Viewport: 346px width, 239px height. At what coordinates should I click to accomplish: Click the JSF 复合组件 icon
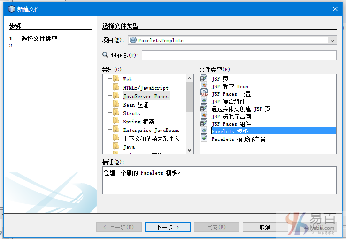click(x=204, y=101)
